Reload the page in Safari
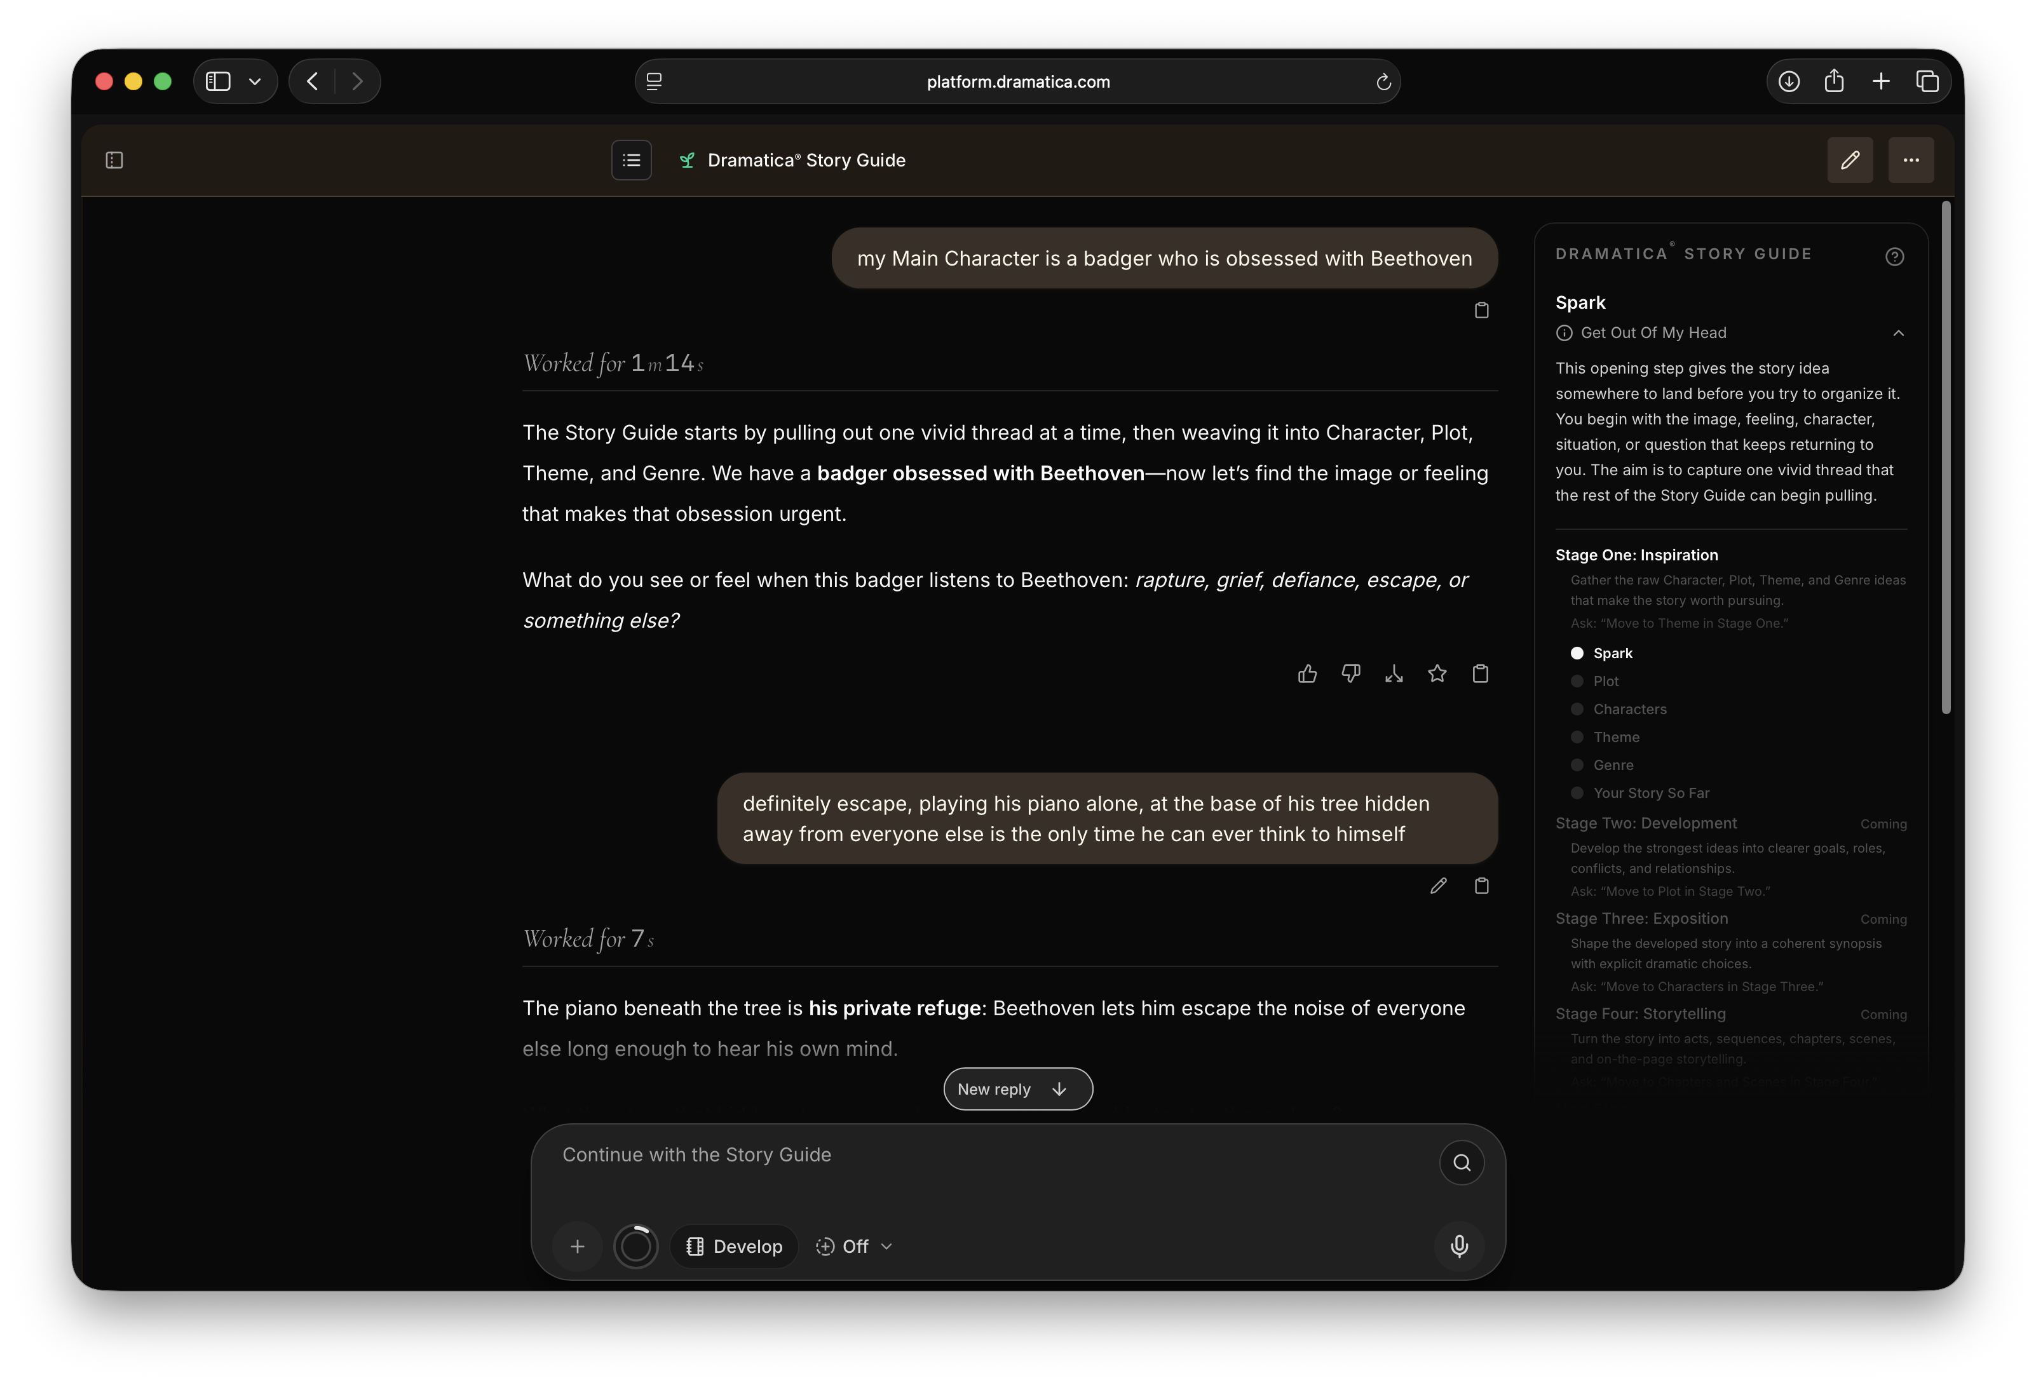The image size is (2036, 1385). point(1383,81)
